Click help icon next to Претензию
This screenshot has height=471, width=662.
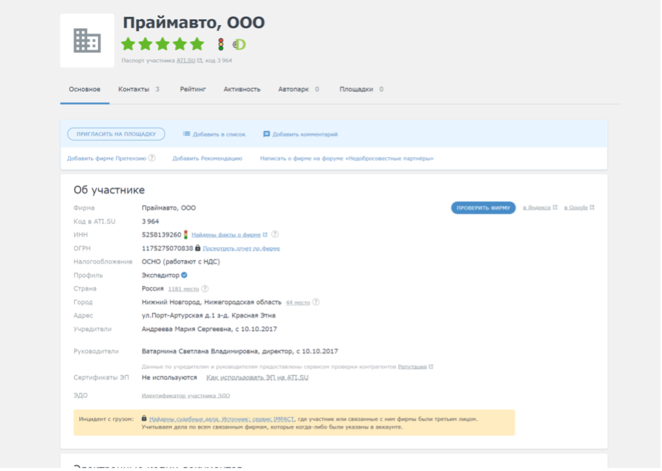coord(152,158)
